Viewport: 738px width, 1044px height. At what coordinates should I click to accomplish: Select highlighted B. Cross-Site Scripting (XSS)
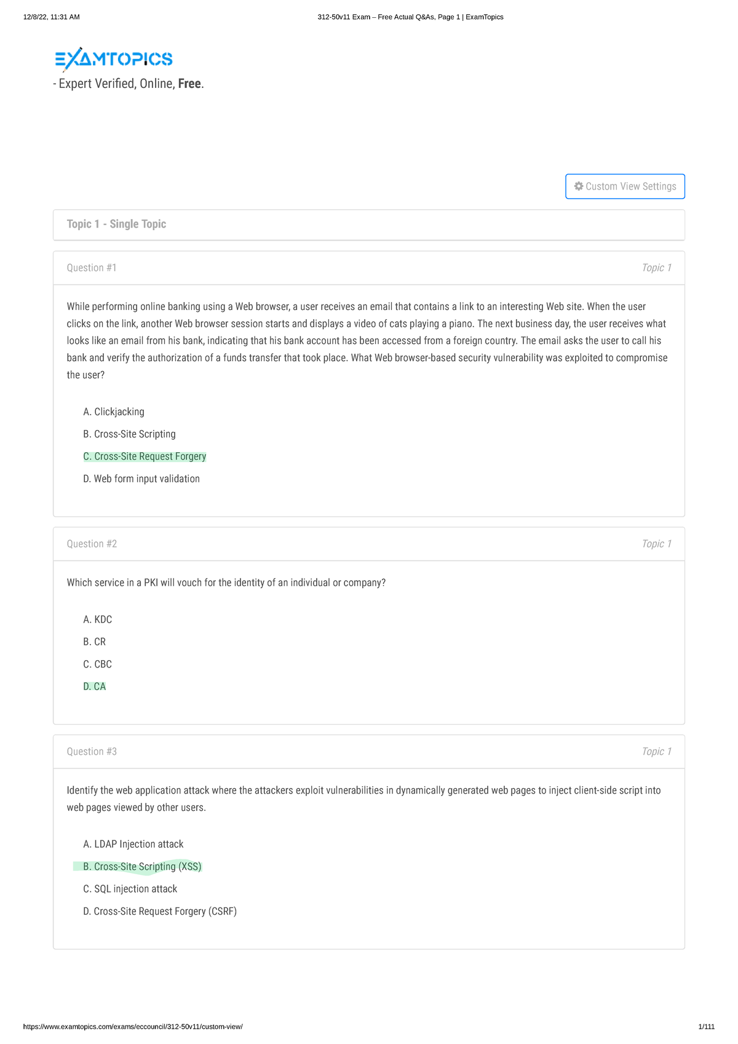pyautogui.click(x=142, y=866)
